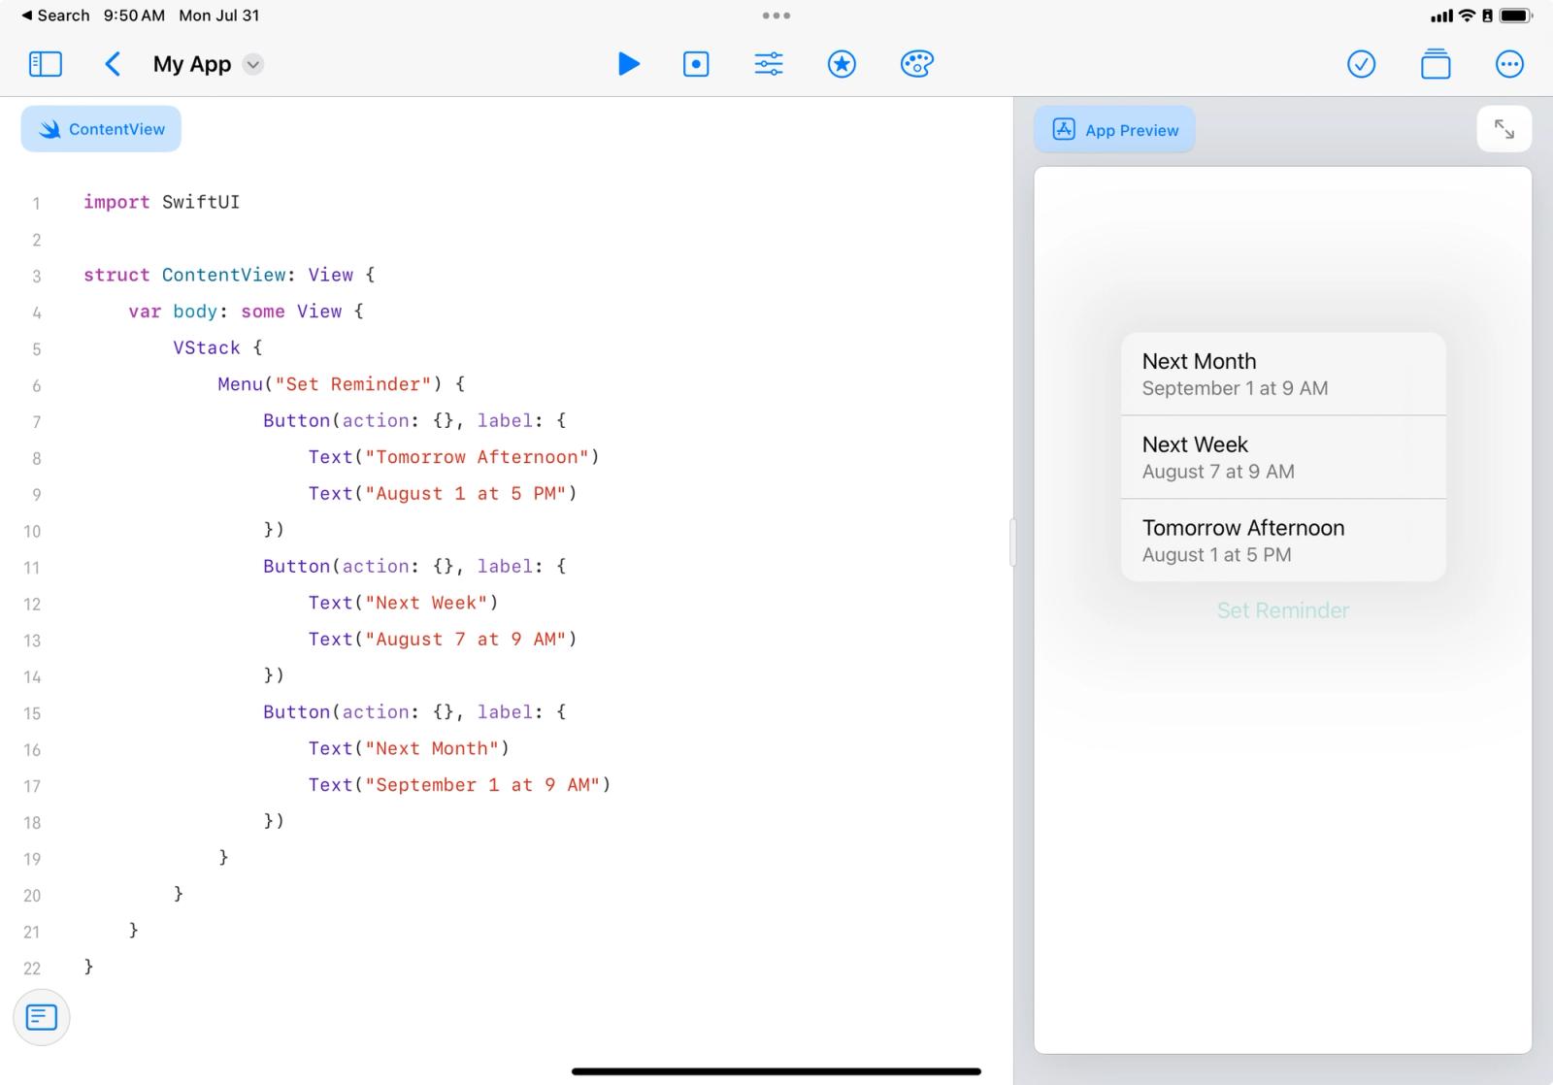Select the App Preview tab
The height and width of the screenshot is (1085, 1553).
pos(1114,130)
